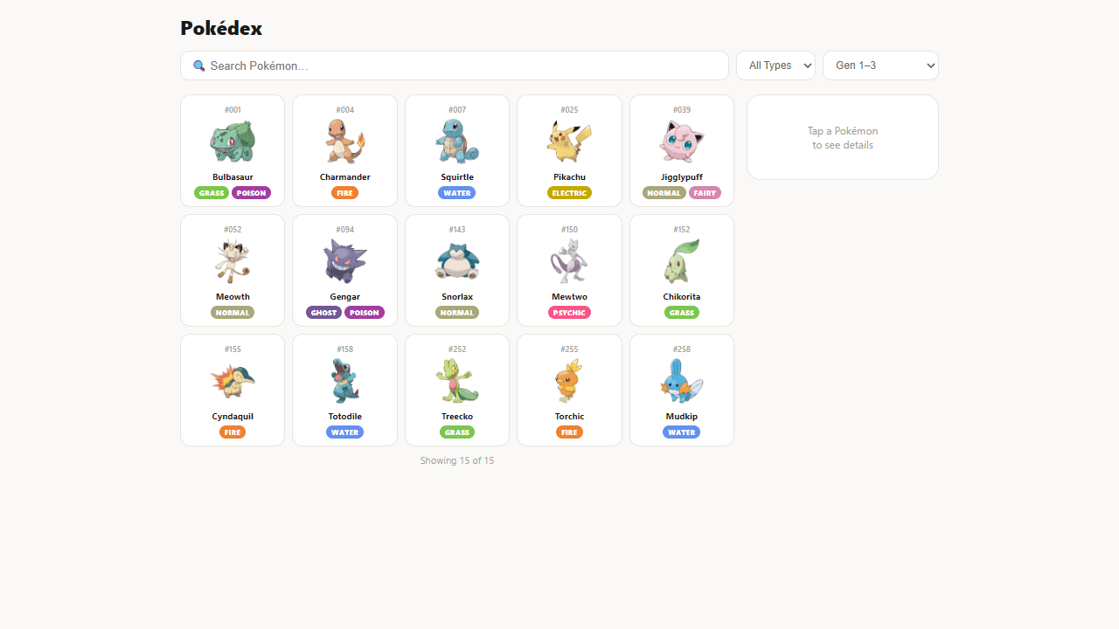Click the Bulbasaur name label
1119x629 pixels.
233,177
